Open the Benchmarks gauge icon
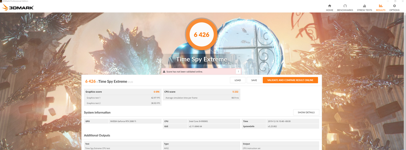This screenshot has height=150, width=406. click(345, 6)
